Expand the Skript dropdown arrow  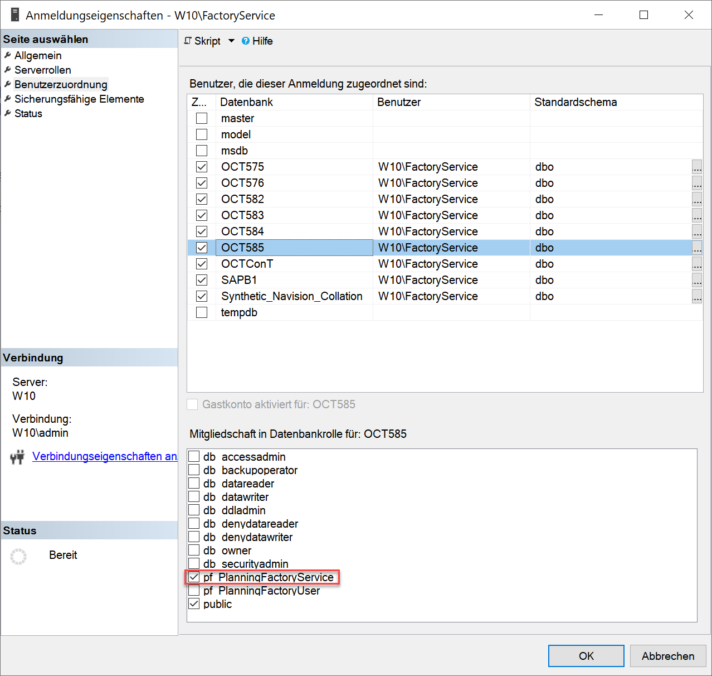click(231, 41)
